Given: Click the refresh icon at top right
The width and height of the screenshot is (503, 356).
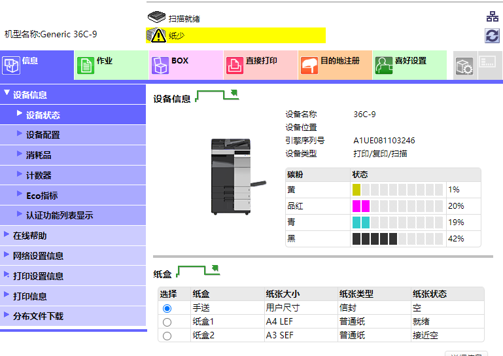Looking at the screenshot, I should point(492,35).
